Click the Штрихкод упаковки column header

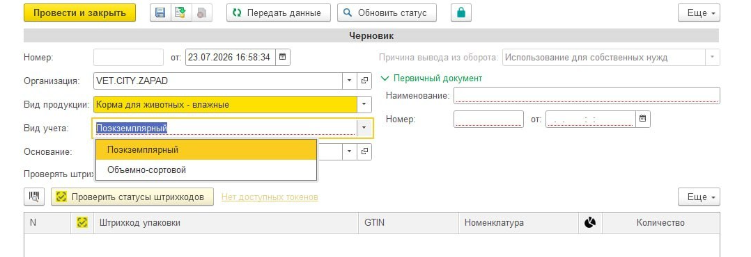point(226,222)
